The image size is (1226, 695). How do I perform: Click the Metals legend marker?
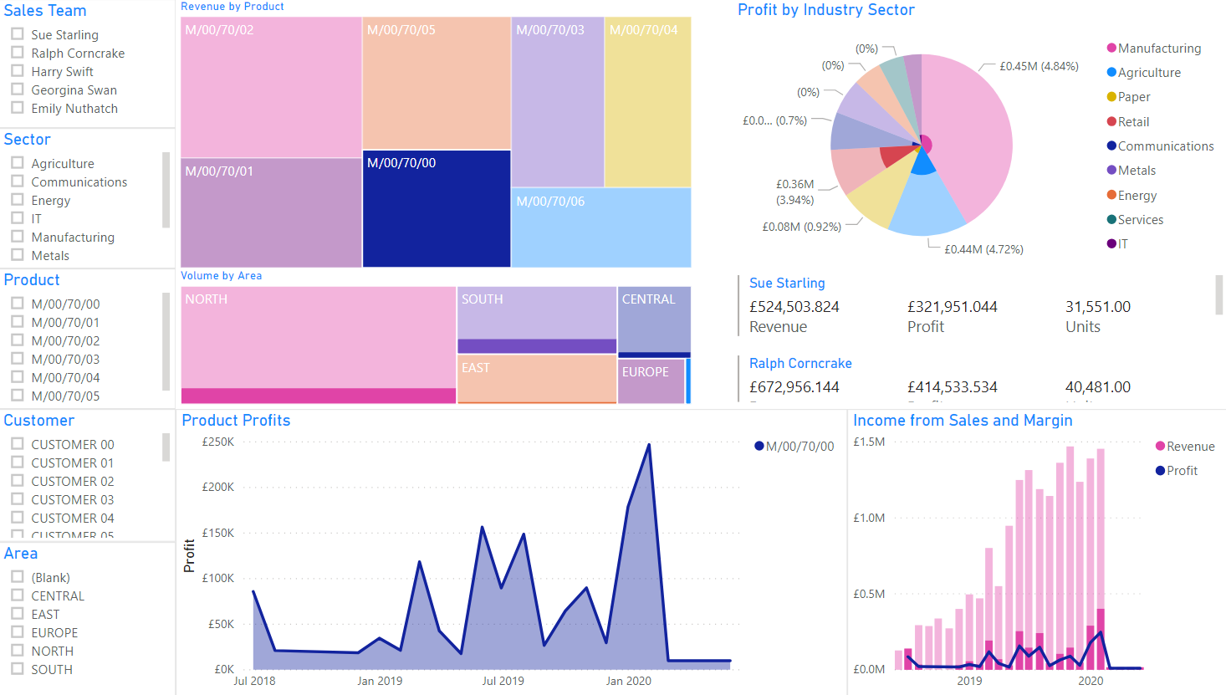[x=1111, y=170]
